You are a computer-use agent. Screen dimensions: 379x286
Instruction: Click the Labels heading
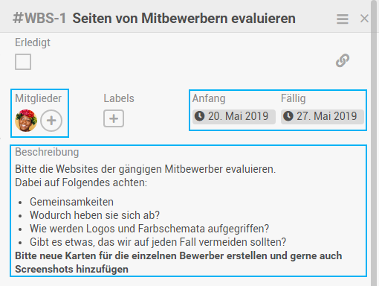(119, 98)
